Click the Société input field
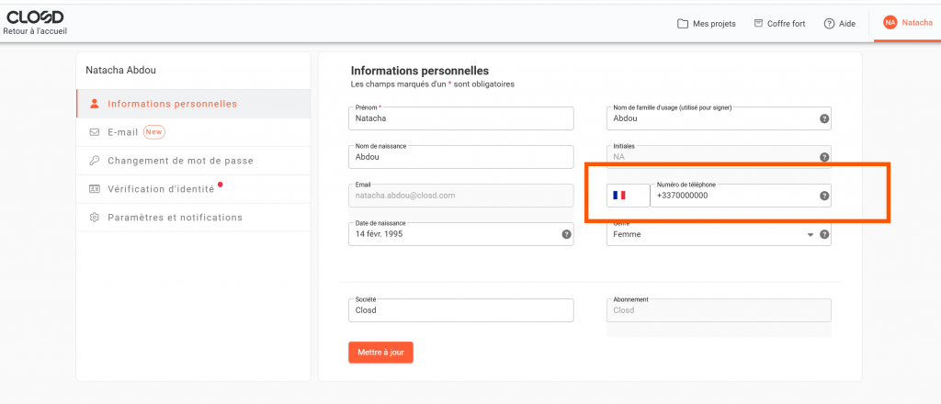Viewport: 941px width, 404px height. click(x=459, y=310)
